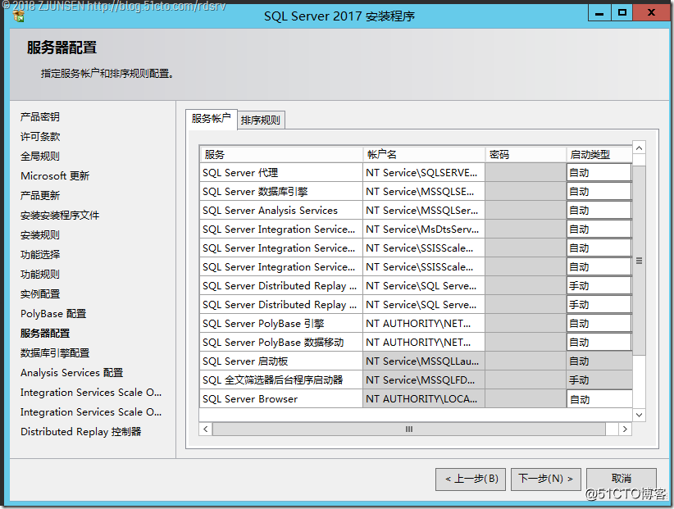Click the current 服务器配置 step in sidebar

(x=45, y=334)
